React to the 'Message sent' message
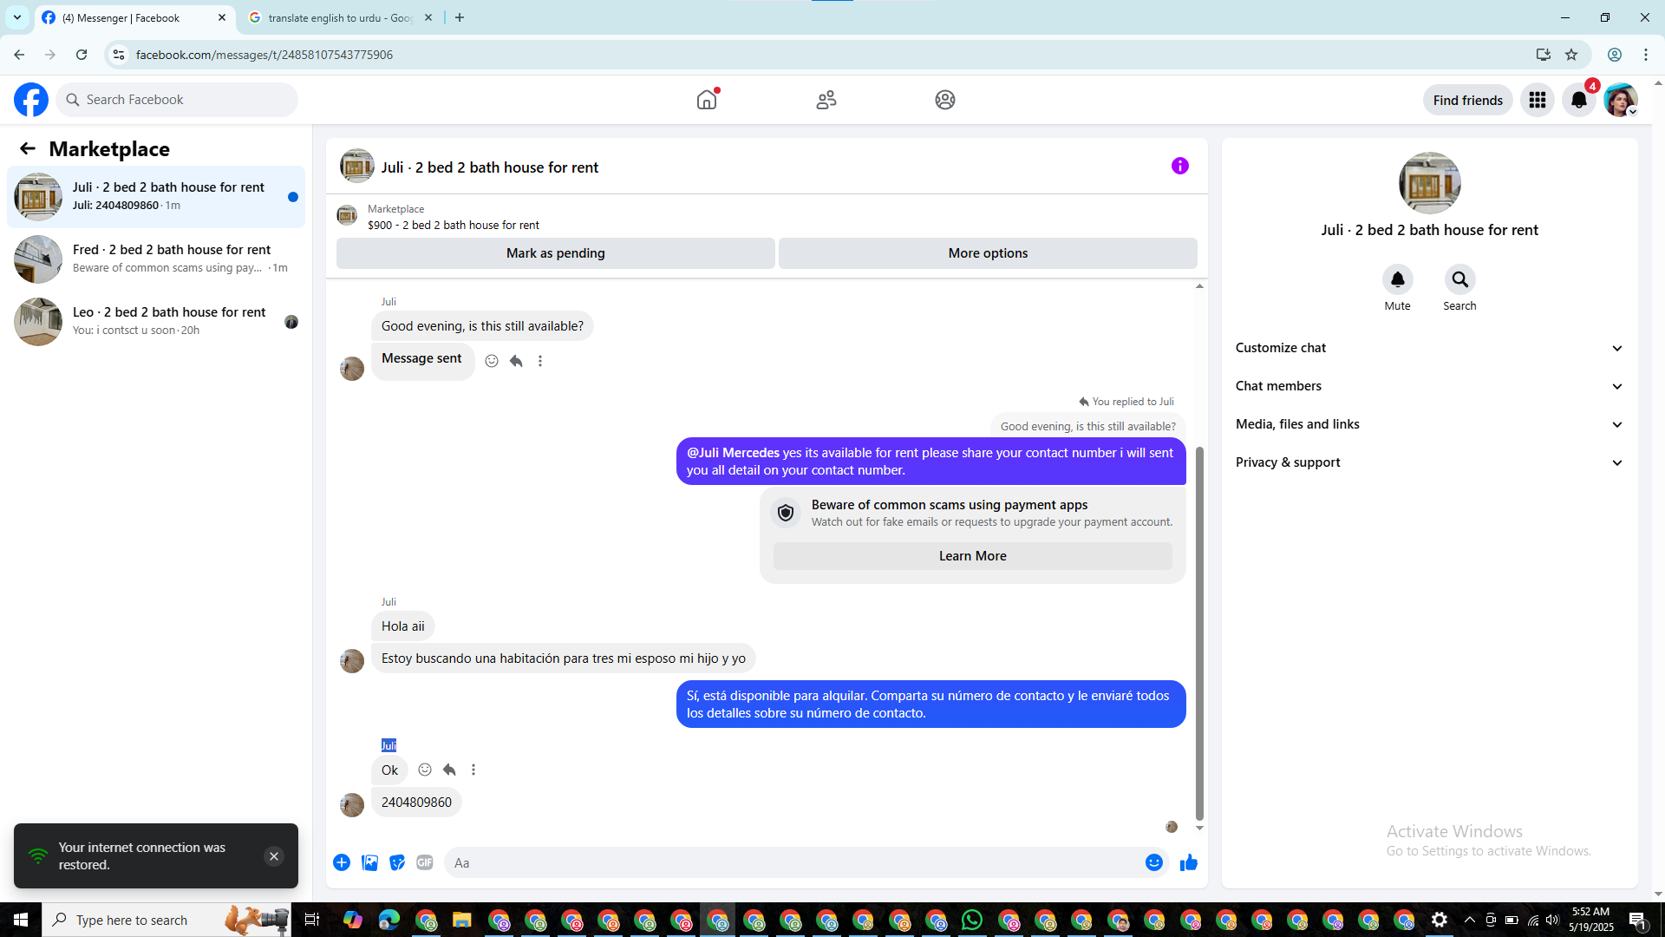 tap(492, 361)
